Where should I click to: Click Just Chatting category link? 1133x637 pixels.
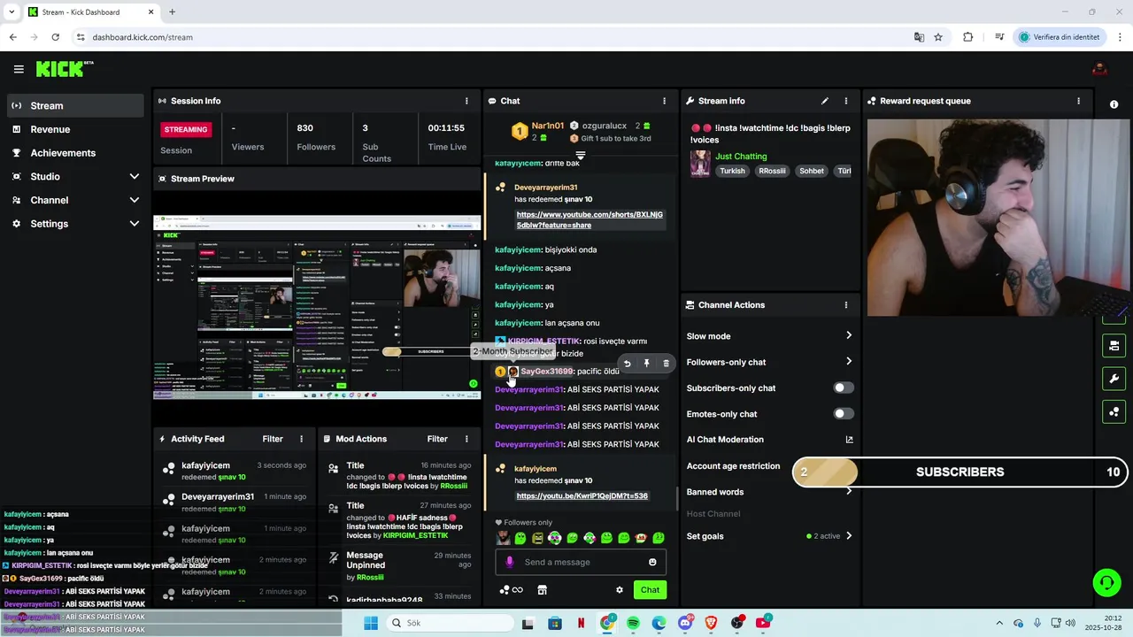(741, 157)
